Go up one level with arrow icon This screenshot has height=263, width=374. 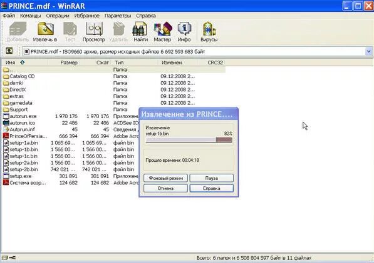pyautogui.click(x=9, y=51)
